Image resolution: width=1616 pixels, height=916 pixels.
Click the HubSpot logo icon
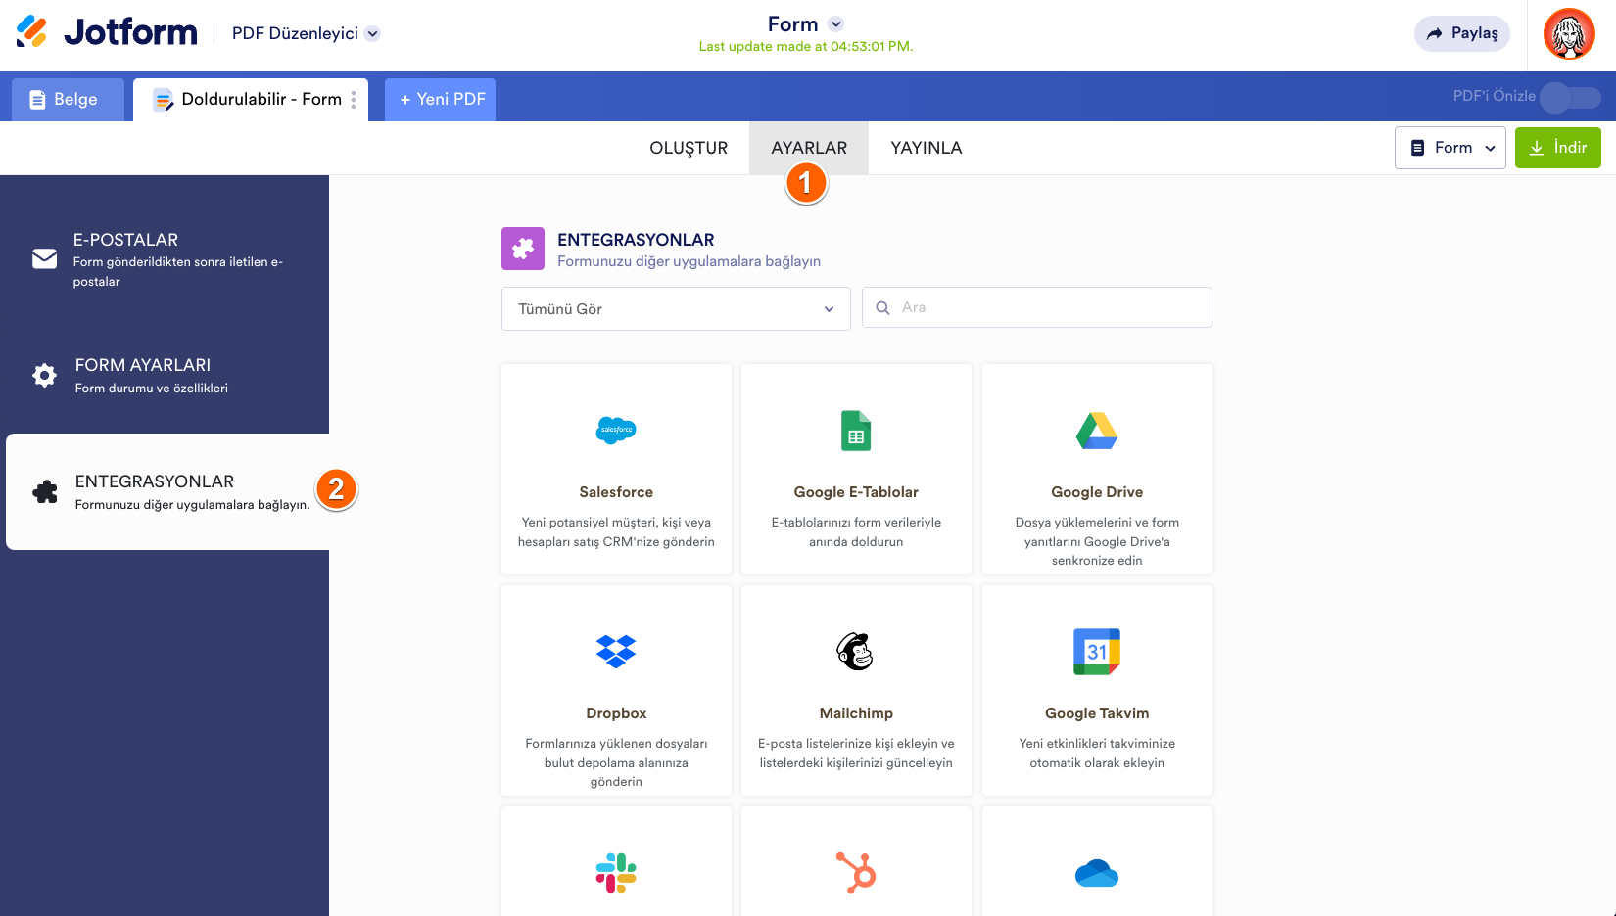click(x=856, y=873)
